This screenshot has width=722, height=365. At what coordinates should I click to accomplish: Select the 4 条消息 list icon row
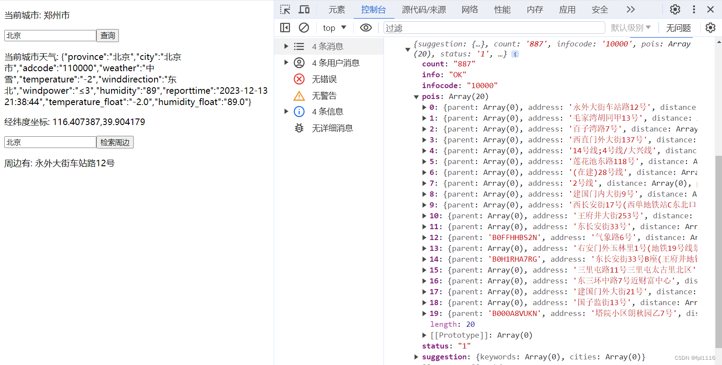(x=329, y=46)
